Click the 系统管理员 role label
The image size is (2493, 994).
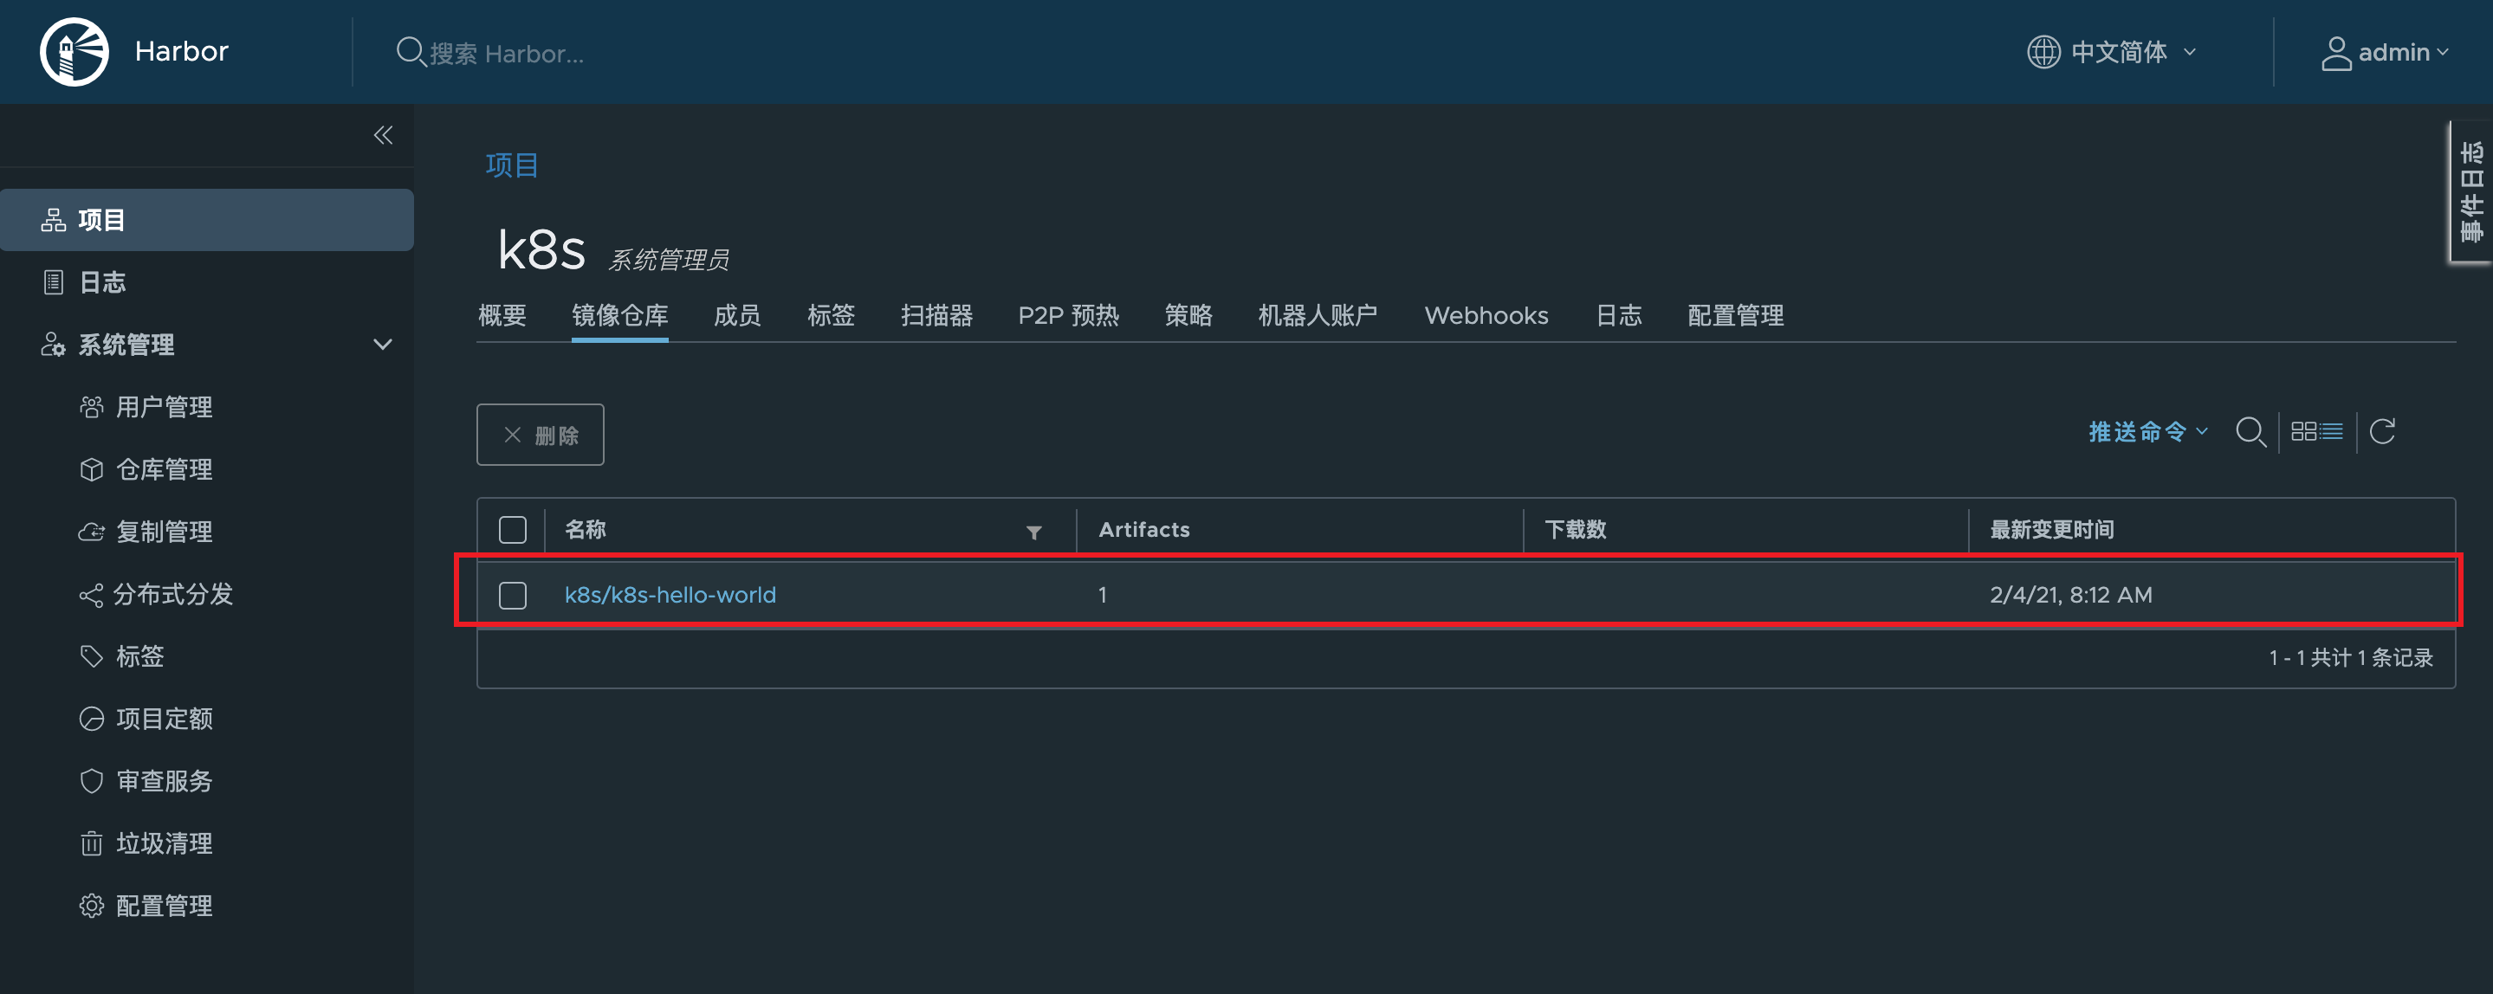click(669, 259)
